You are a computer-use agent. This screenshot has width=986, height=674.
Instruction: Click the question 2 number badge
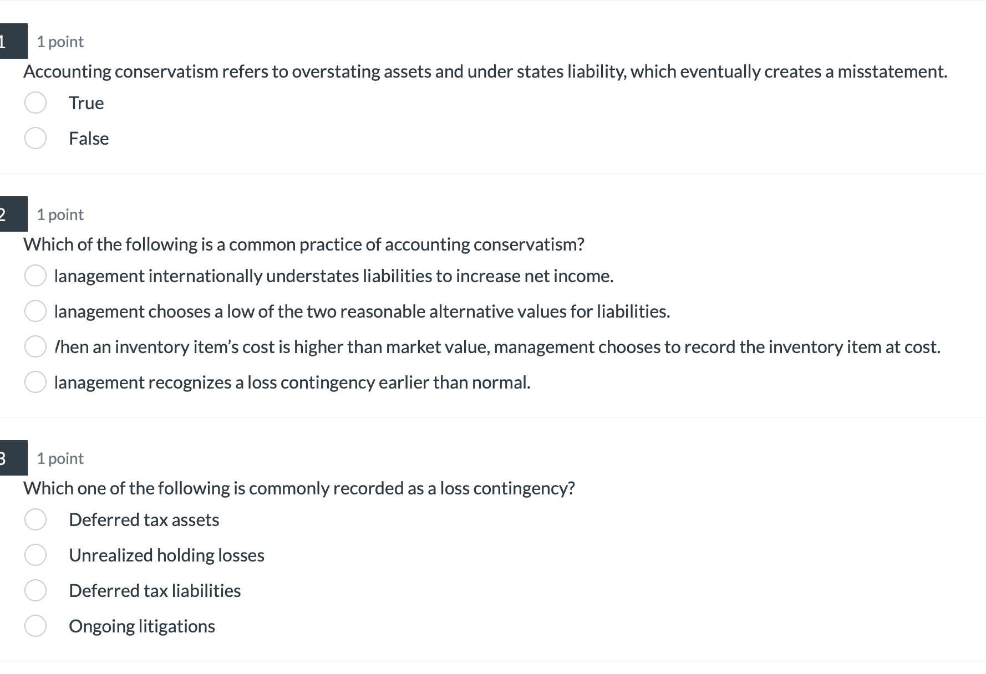(x=13, y=215)
